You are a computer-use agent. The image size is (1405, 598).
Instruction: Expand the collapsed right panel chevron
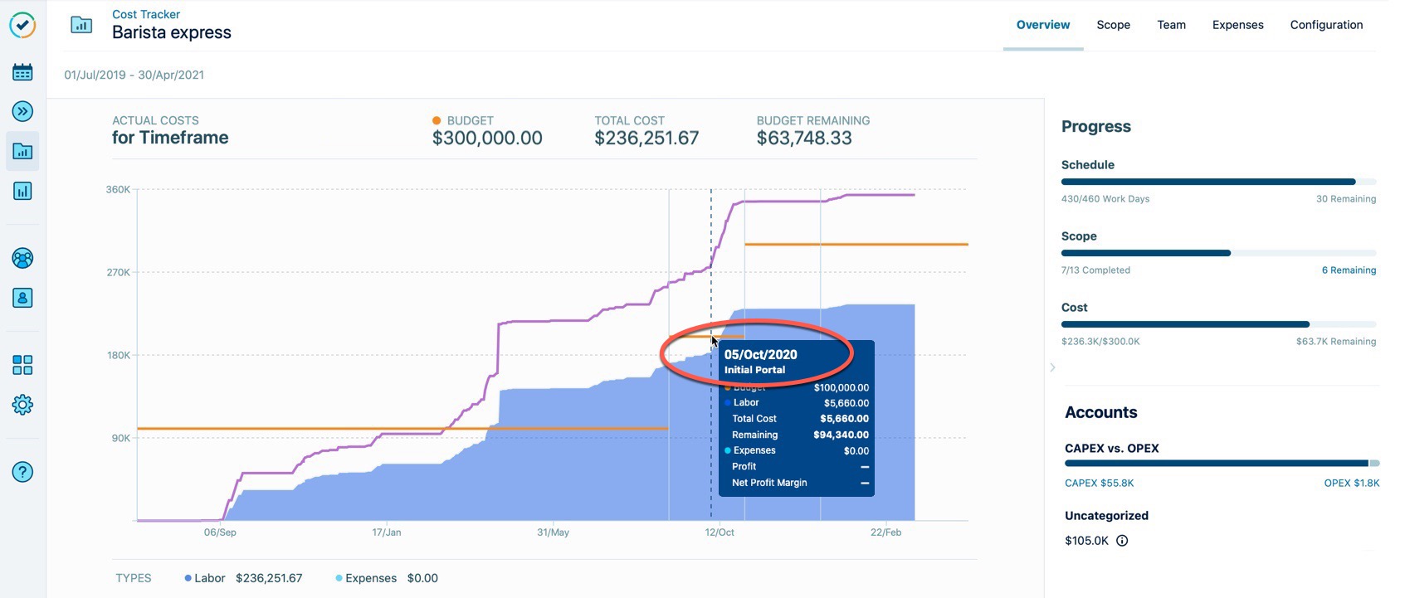click(x=1052, y=367)
